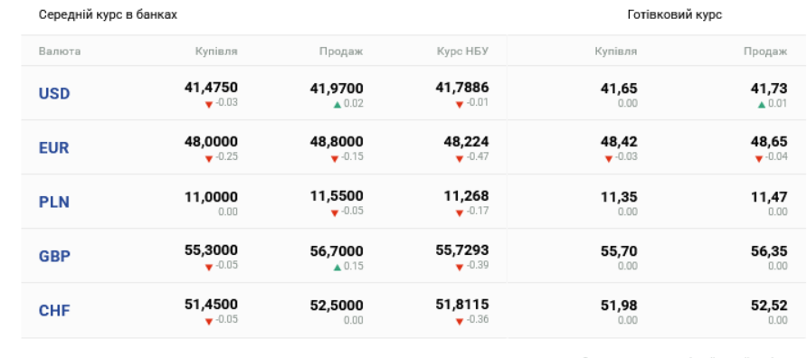This screenshot has height=358, width=807.
Task: Click the red down arrow under USD Купівля 41,4750
Action: click(x=209, y=105)
